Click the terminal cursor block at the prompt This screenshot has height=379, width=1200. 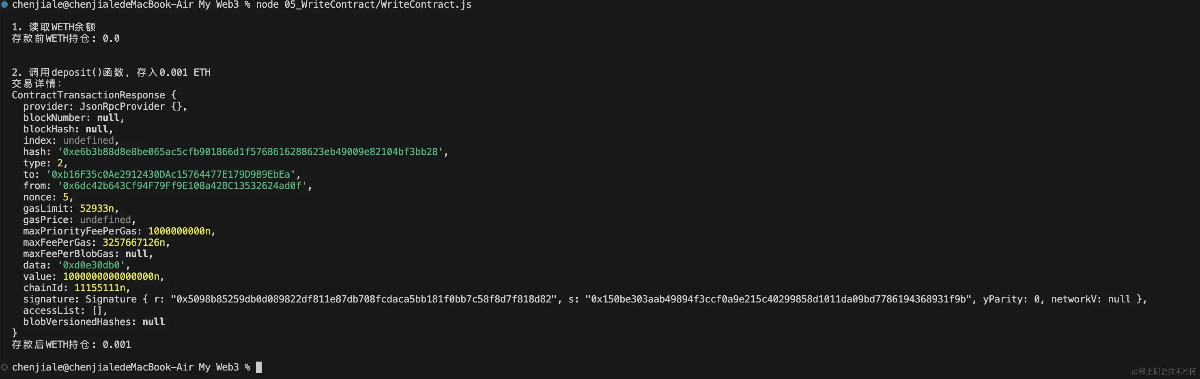258,367
